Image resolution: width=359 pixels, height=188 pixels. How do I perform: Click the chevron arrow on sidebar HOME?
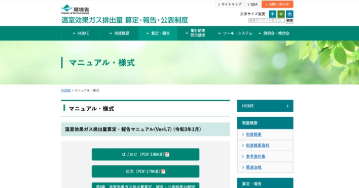coord(288,106)
